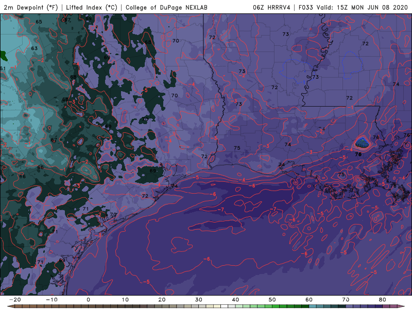Viewport: 412px width, 309px height.
Task: Click the 'Lifted Index (°C)' title text
Action: (x=92, y=8)
